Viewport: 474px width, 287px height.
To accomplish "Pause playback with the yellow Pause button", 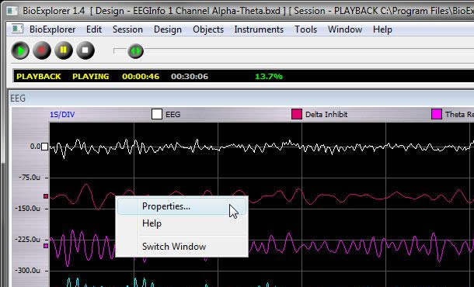I will click(x=64, y=50).
